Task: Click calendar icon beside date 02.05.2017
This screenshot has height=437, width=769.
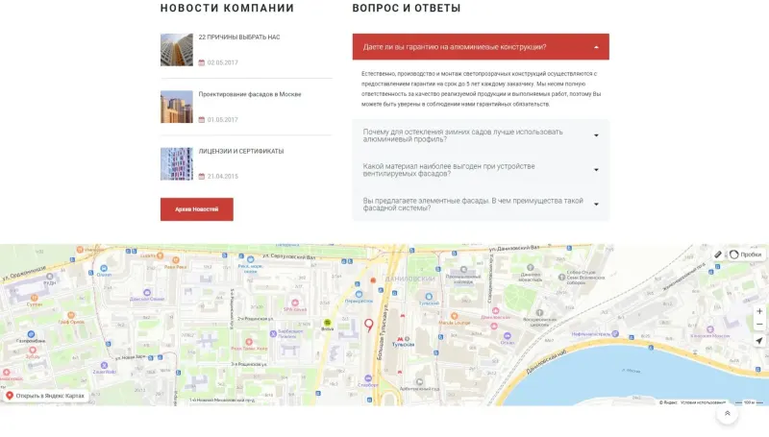Action: [202, 62]
